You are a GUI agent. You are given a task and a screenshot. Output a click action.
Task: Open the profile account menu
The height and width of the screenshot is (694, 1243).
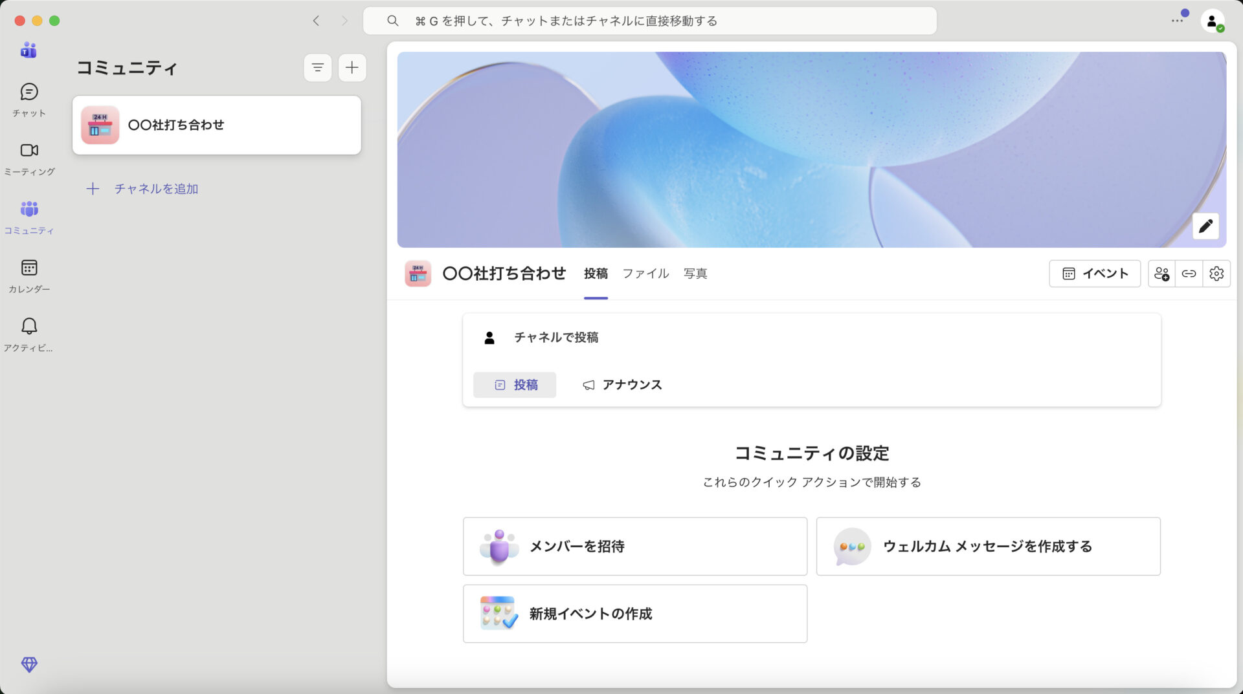[1213, 20]
